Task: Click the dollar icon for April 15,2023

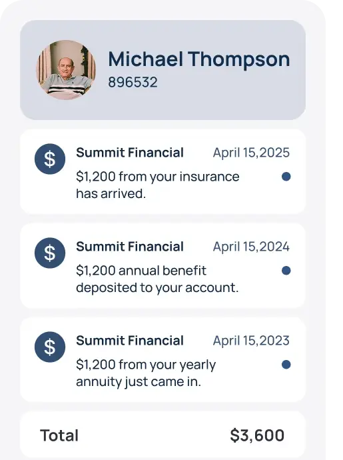Action: pos(50,347)
